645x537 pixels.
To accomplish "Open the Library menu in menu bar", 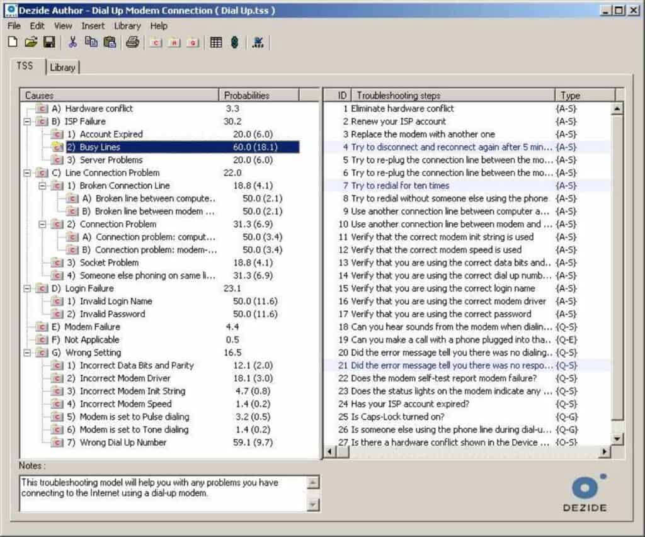I will point(127,26).
